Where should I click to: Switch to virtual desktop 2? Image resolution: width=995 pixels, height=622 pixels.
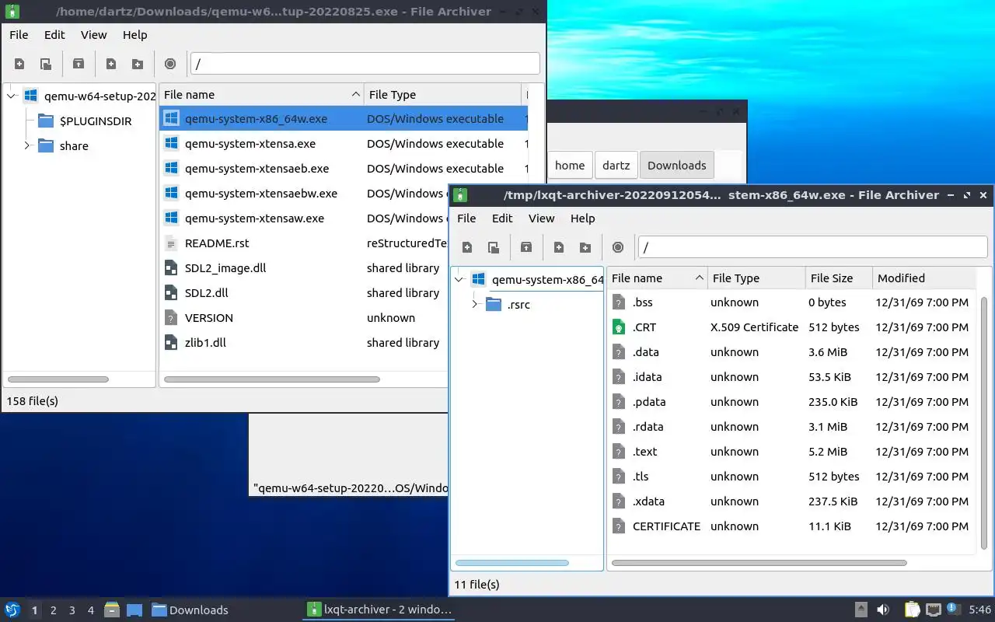coord(54,610)
